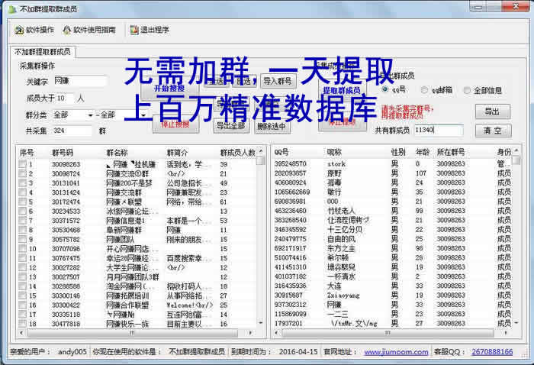Image resolution: width=534 pixels, height=365 pixels.
Task: Click the customer service QQ 2670888166 link
Action: (492, 352)
